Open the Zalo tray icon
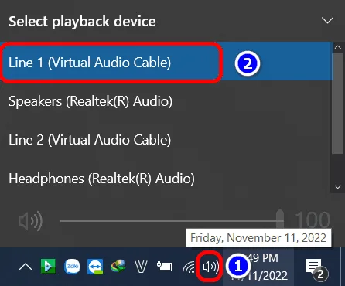The width and height of the screenshot is (345, 286). (72, 267)
